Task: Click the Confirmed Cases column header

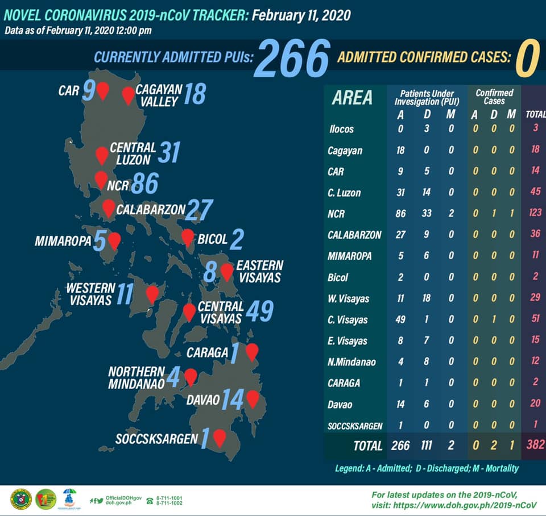Action: point(494,97)
